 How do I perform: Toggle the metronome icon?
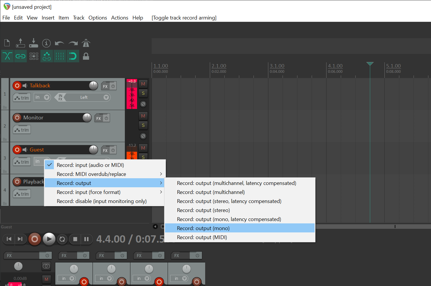point(86,43)
